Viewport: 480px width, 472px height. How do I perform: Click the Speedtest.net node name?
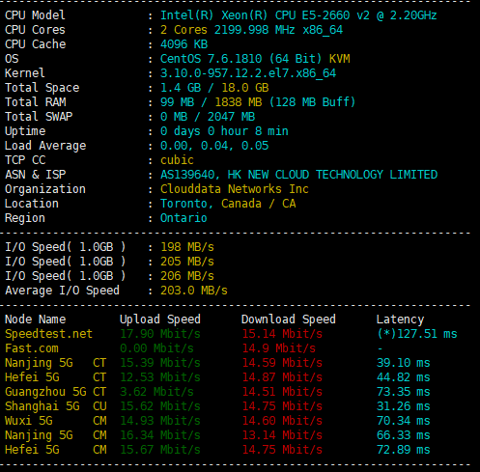click(x=48, y=334)
